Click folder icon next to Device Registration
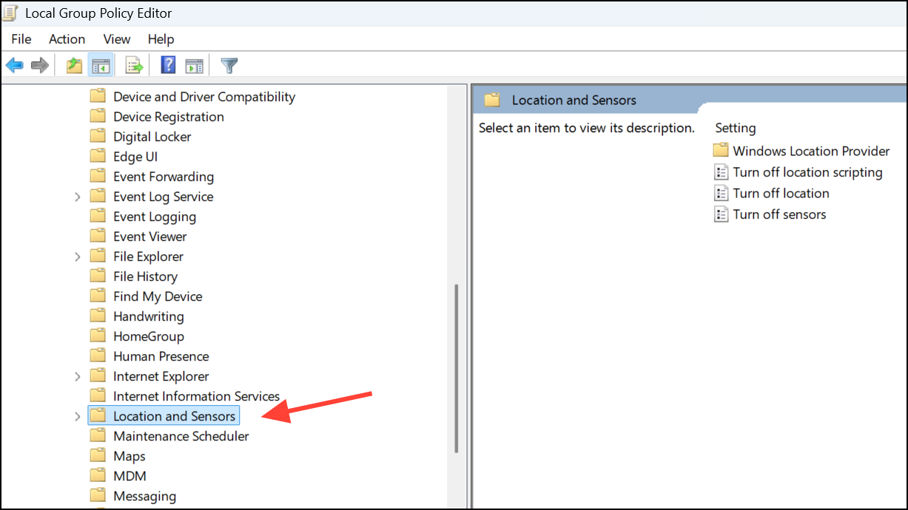908x510 pixels. (x=98, y=116)
